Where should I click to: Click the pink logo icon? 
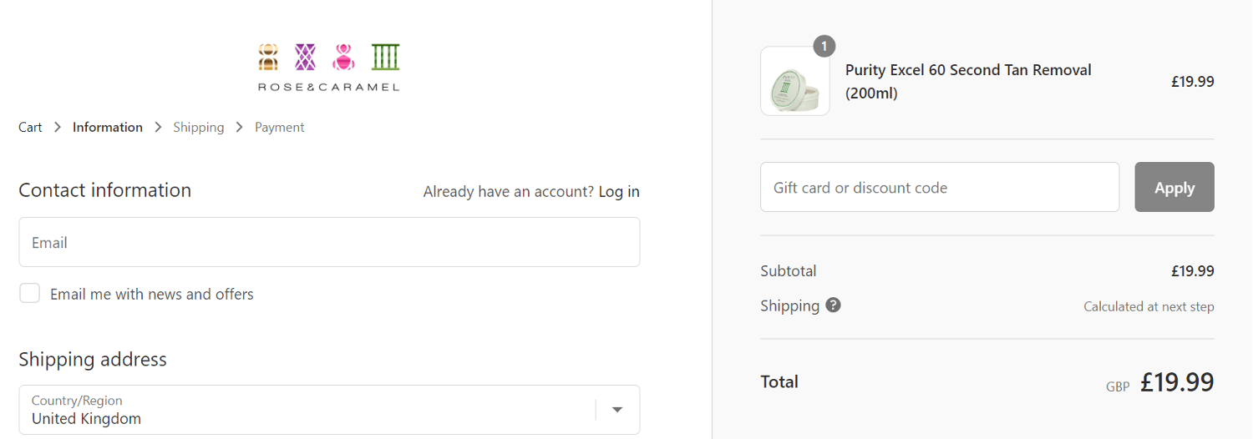click(343, 57)
